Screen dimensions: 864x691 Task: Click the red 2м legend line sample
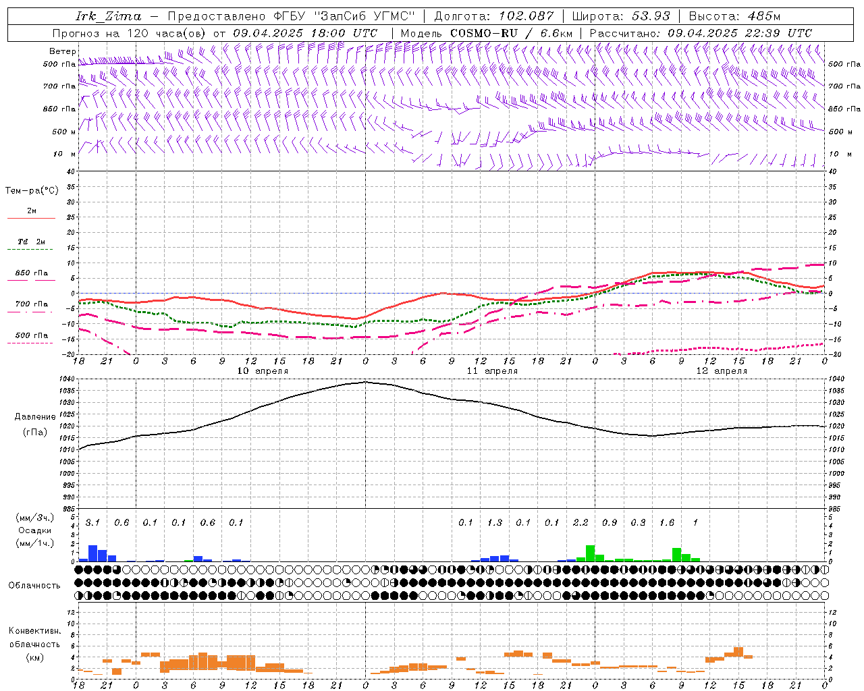(31, 219)
